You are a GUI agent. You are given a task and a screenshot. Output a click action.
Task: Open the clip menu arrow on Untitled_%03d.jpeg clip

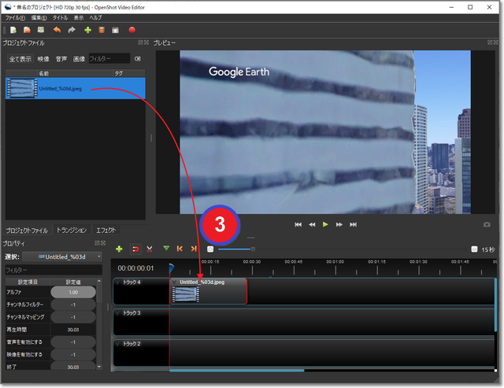point(175,282)
